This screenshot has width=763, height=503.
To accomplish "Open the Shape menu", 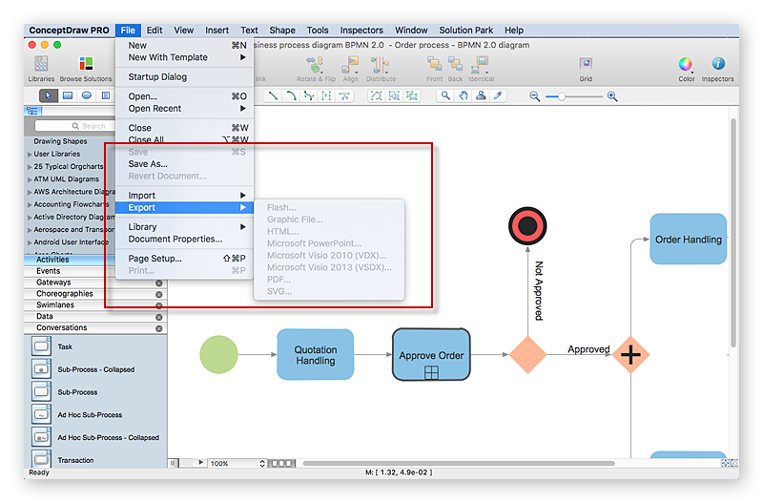I will click(x=282, y=31).
